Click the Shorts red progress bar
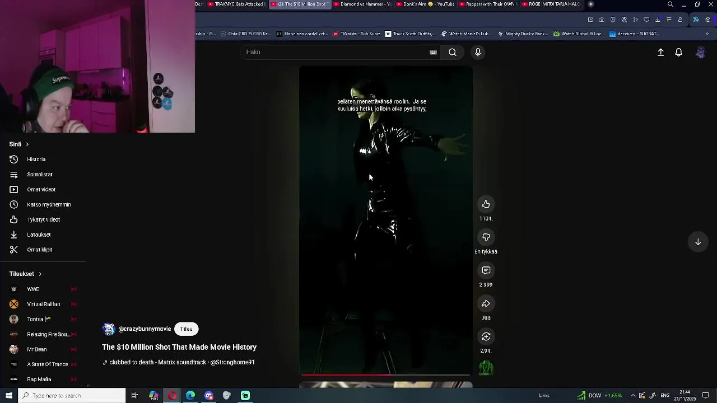 (385, 374)
